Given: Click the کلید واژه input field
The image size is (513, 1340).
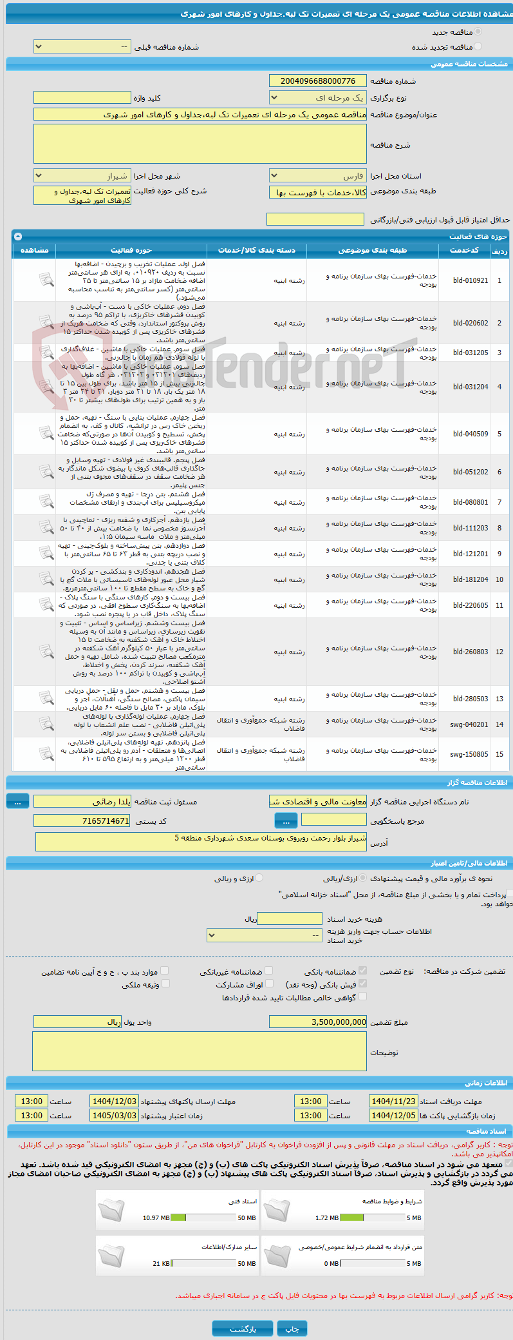Looking at the screenshot, I should click(82, 98).
